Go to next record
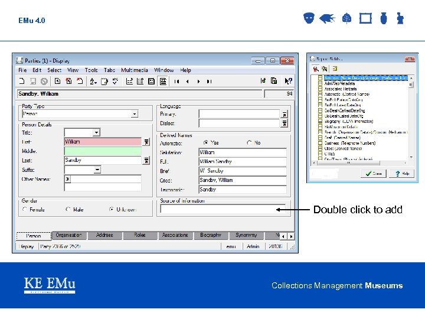The image size is (425, 319). (x=198, y=81)
